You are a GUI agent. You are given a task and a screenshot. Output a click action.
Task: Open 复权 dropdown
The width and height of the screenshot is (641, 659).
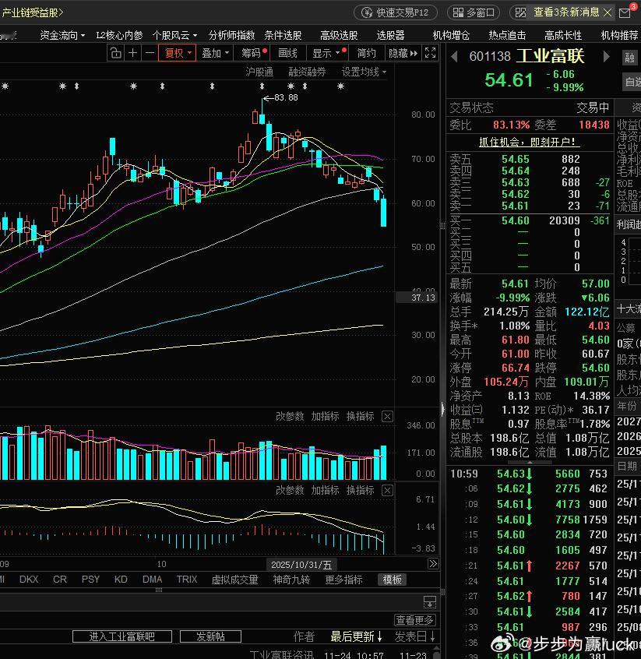coord(178,54)
